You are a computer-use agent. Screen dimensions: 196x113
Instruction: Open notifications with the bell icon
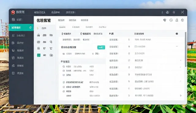click(x=177, y=20)
